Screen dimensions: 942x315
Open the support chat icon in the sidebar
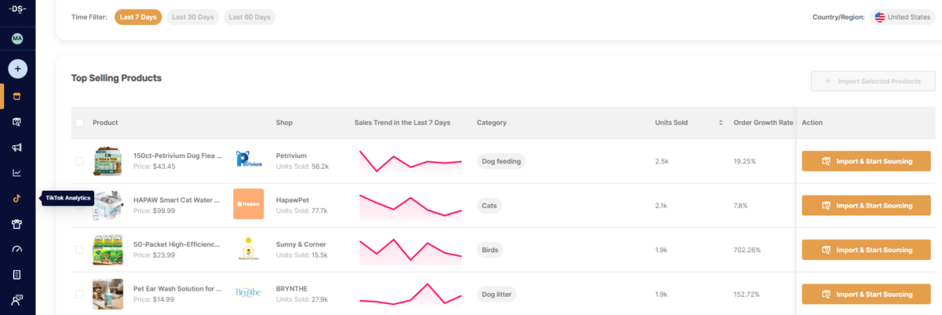coord(17,300)
